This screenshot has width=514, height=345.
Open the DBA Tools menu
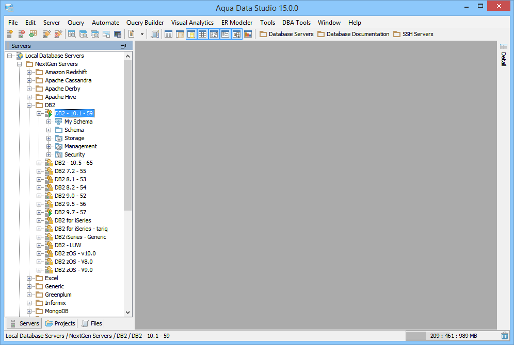(296, 23)
